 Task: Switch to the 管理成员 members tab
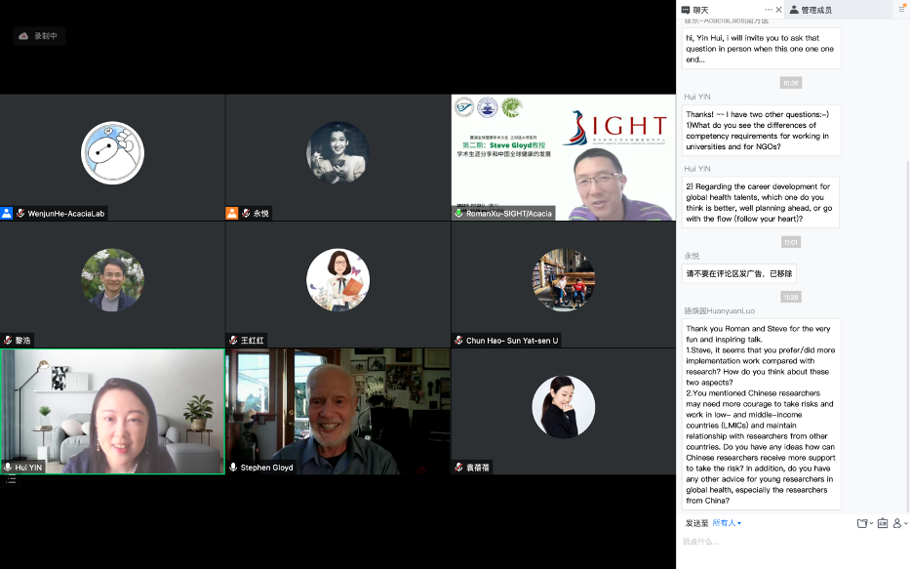pos(811,10)
